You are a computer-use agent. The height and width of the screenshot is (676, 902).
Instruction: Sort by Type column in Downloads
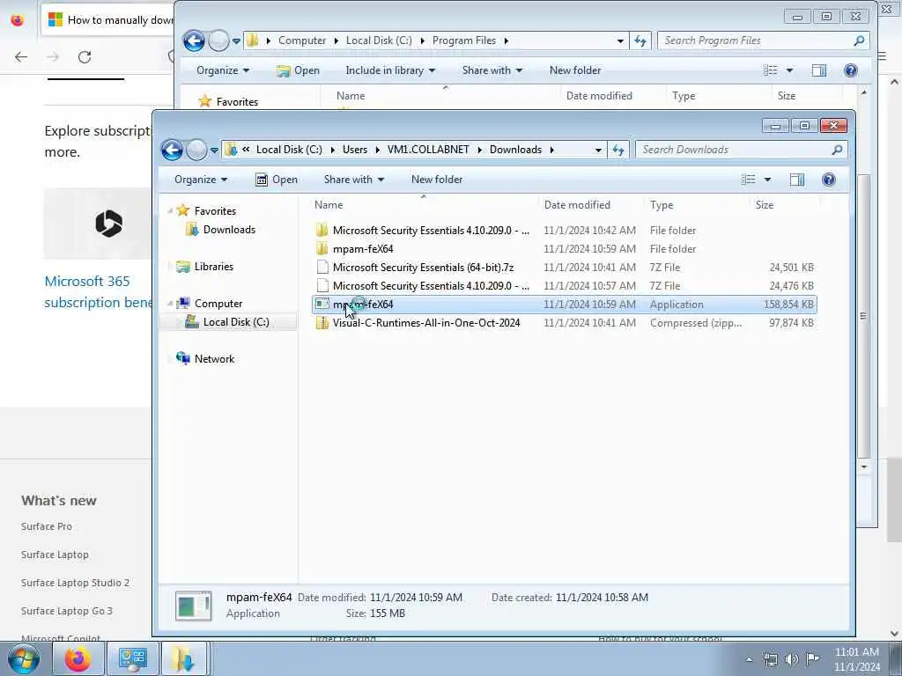[x=662, y=204]
